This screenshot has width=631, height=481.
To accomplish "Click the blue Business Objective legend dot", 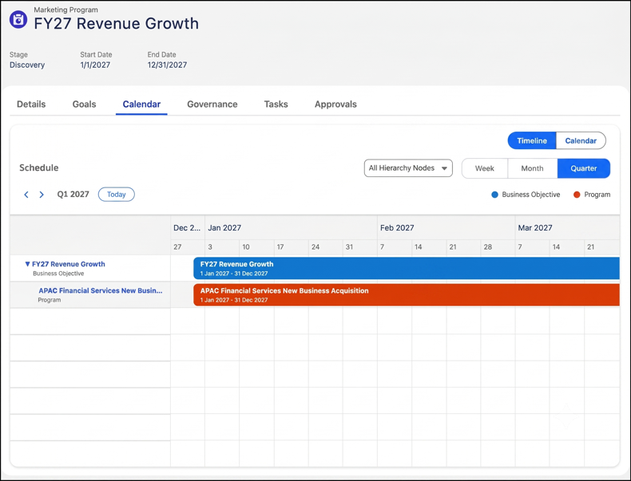I will click(x=494, y=195).
